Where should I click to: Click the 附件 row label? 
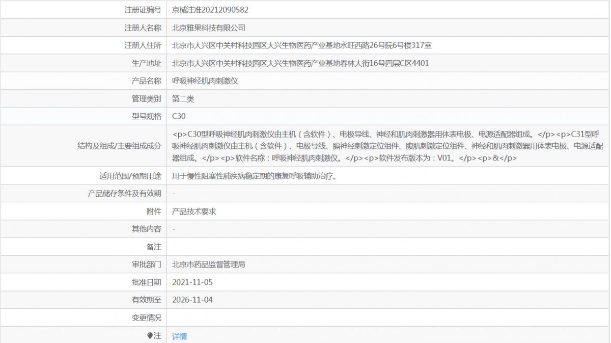[x=154, y=212]
